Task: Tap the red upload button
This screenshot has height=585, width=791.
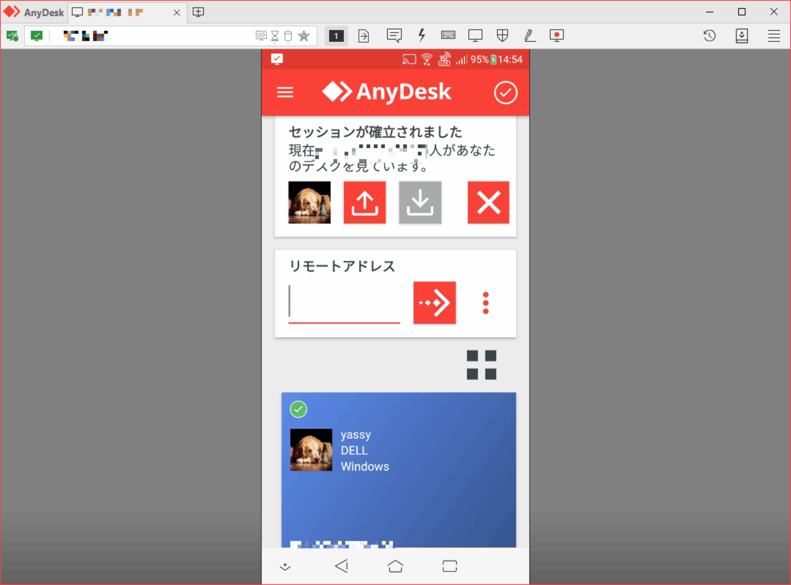Action: pyautogui.click(x=365, y=202)
